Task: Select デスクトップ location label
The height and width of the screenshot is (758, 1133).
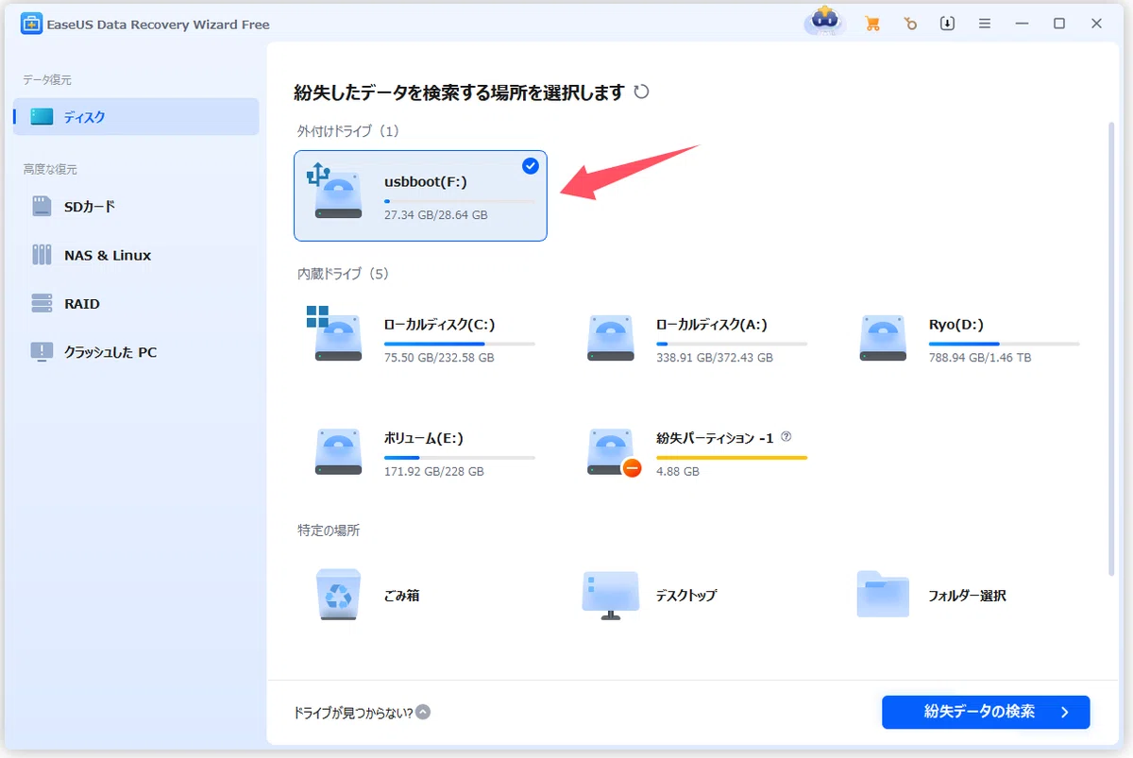Action: (x=686, y=596)
